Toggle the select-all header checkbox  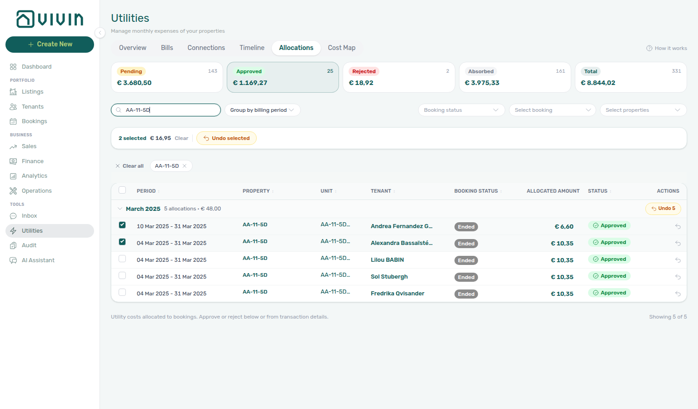pos(122,190)
